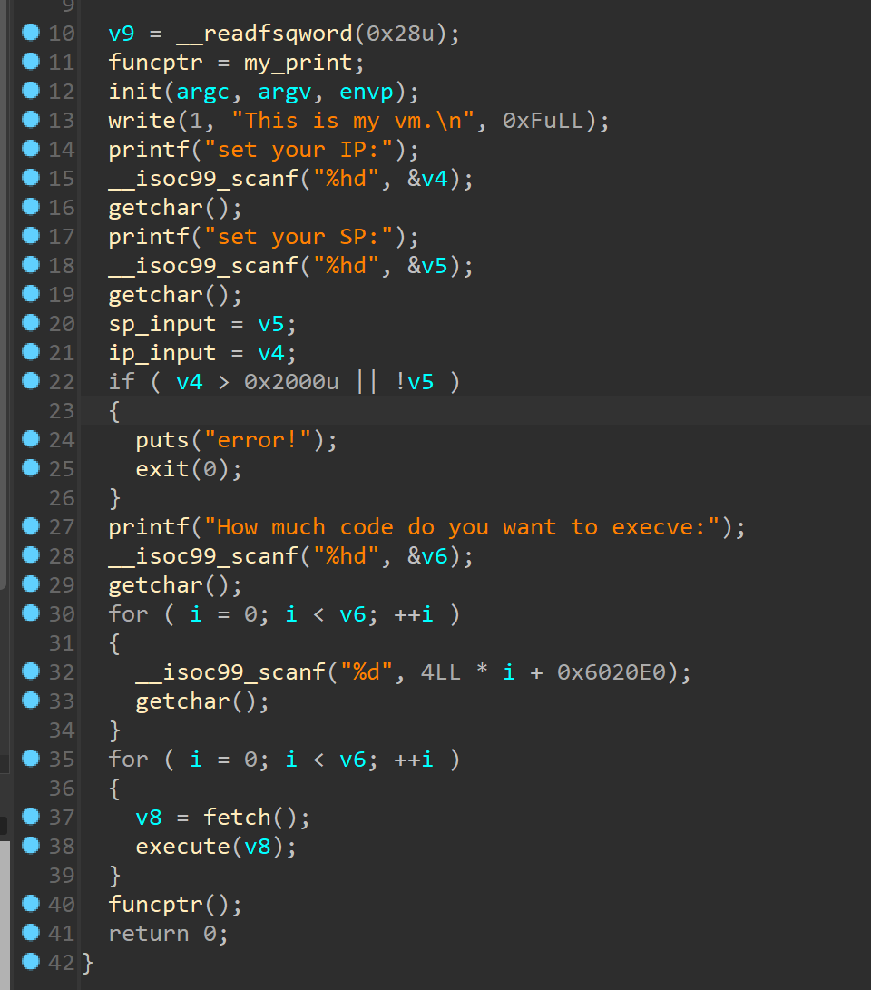The width and height of the screenshot is (871, 990).
Task: Click line number 35
Action: click(61, 760)
